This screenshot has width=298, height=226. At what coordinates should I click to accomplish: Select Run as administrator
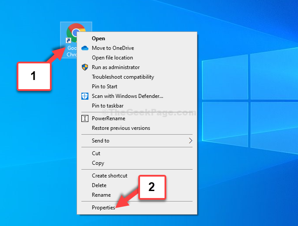(x=137, y=67)
